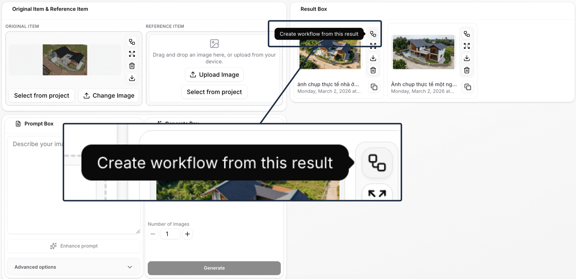This screenshot has width=576, height=279.
Task: Create workflow from the first result
Action: click(x=373, y=34)
